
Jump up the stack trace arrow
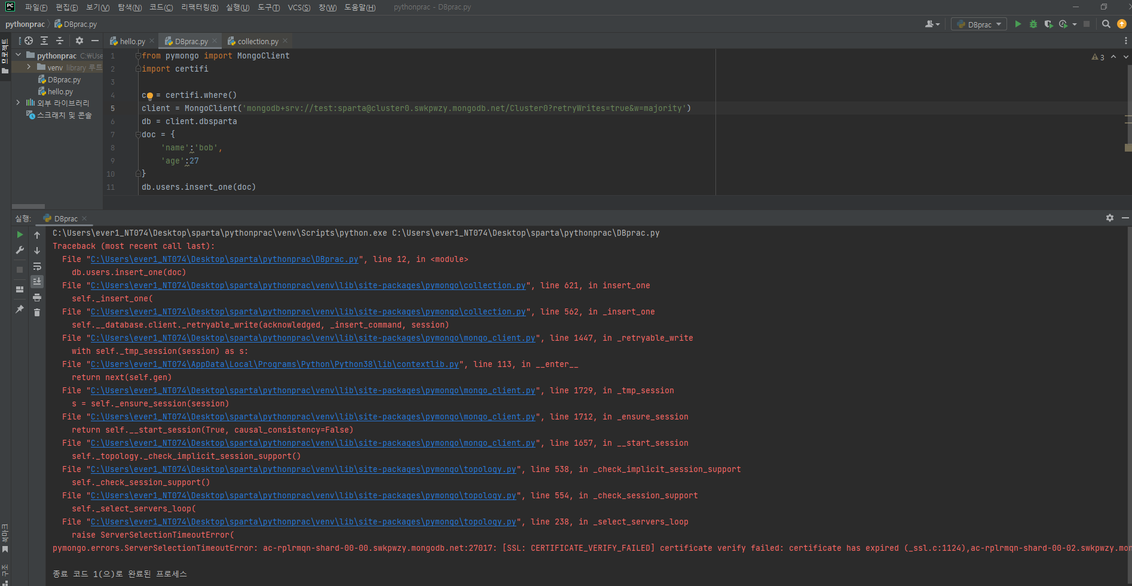37,235
